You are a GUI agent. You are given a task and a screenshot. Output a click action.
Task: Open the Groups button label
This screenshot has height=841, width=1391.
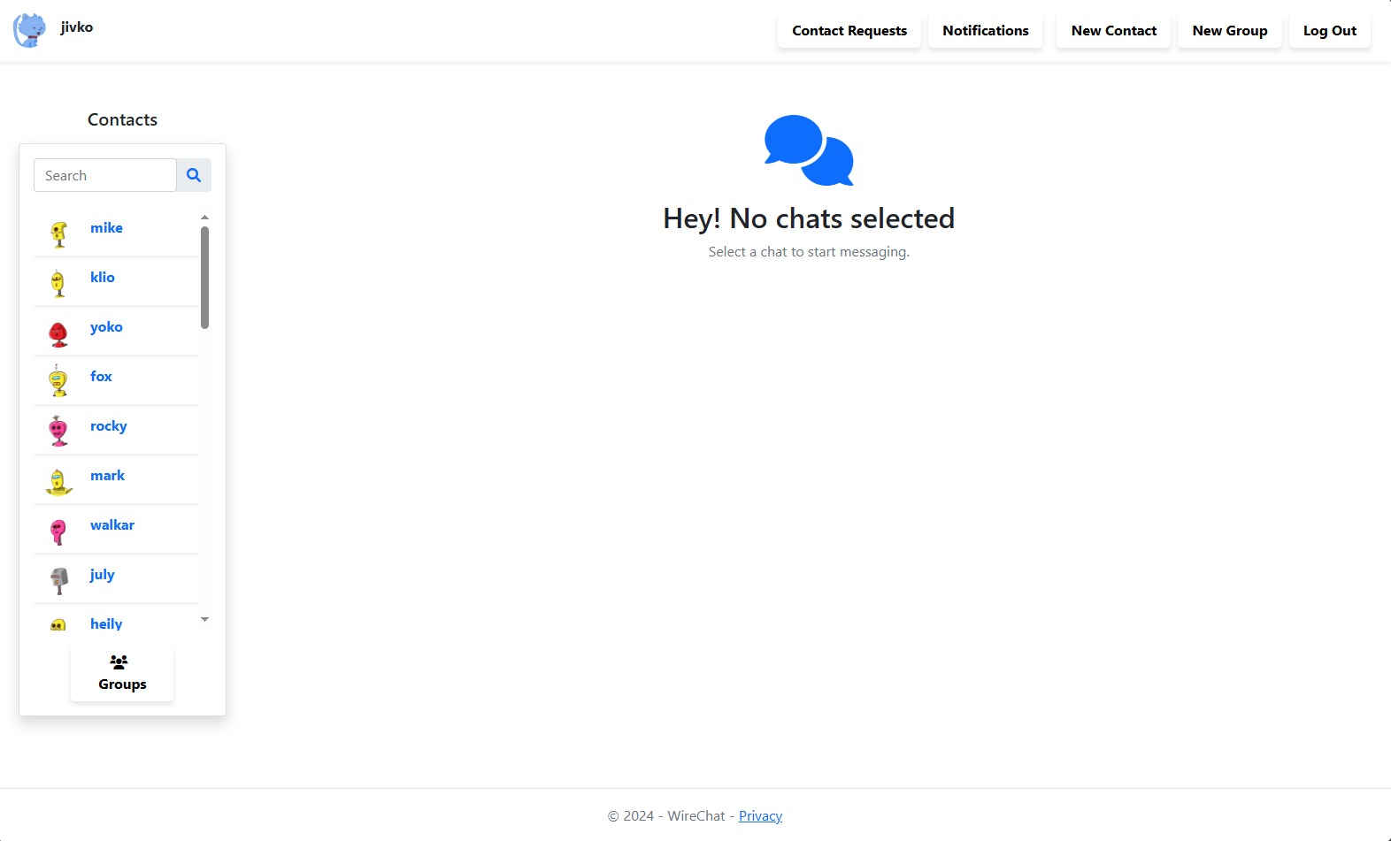[x=123, y=684]
